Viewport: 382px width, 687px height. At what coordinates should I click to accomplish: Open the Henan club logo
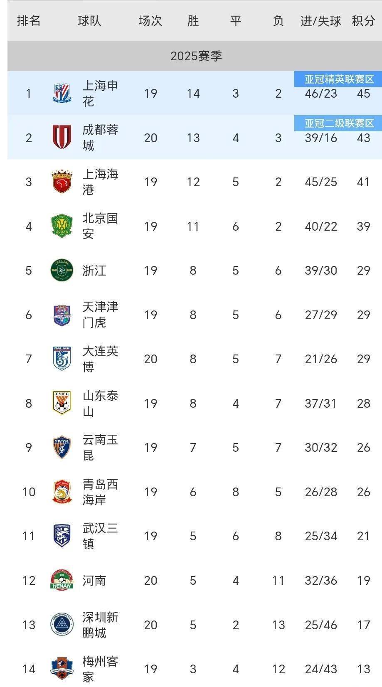[62, 580]
